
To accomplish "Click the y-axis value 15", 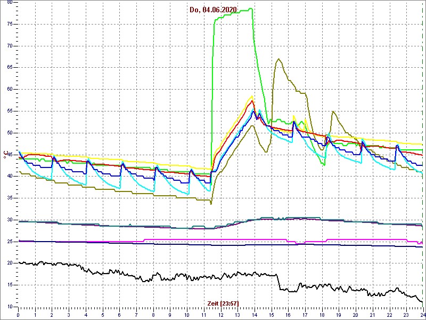I will tap(10, 285).
